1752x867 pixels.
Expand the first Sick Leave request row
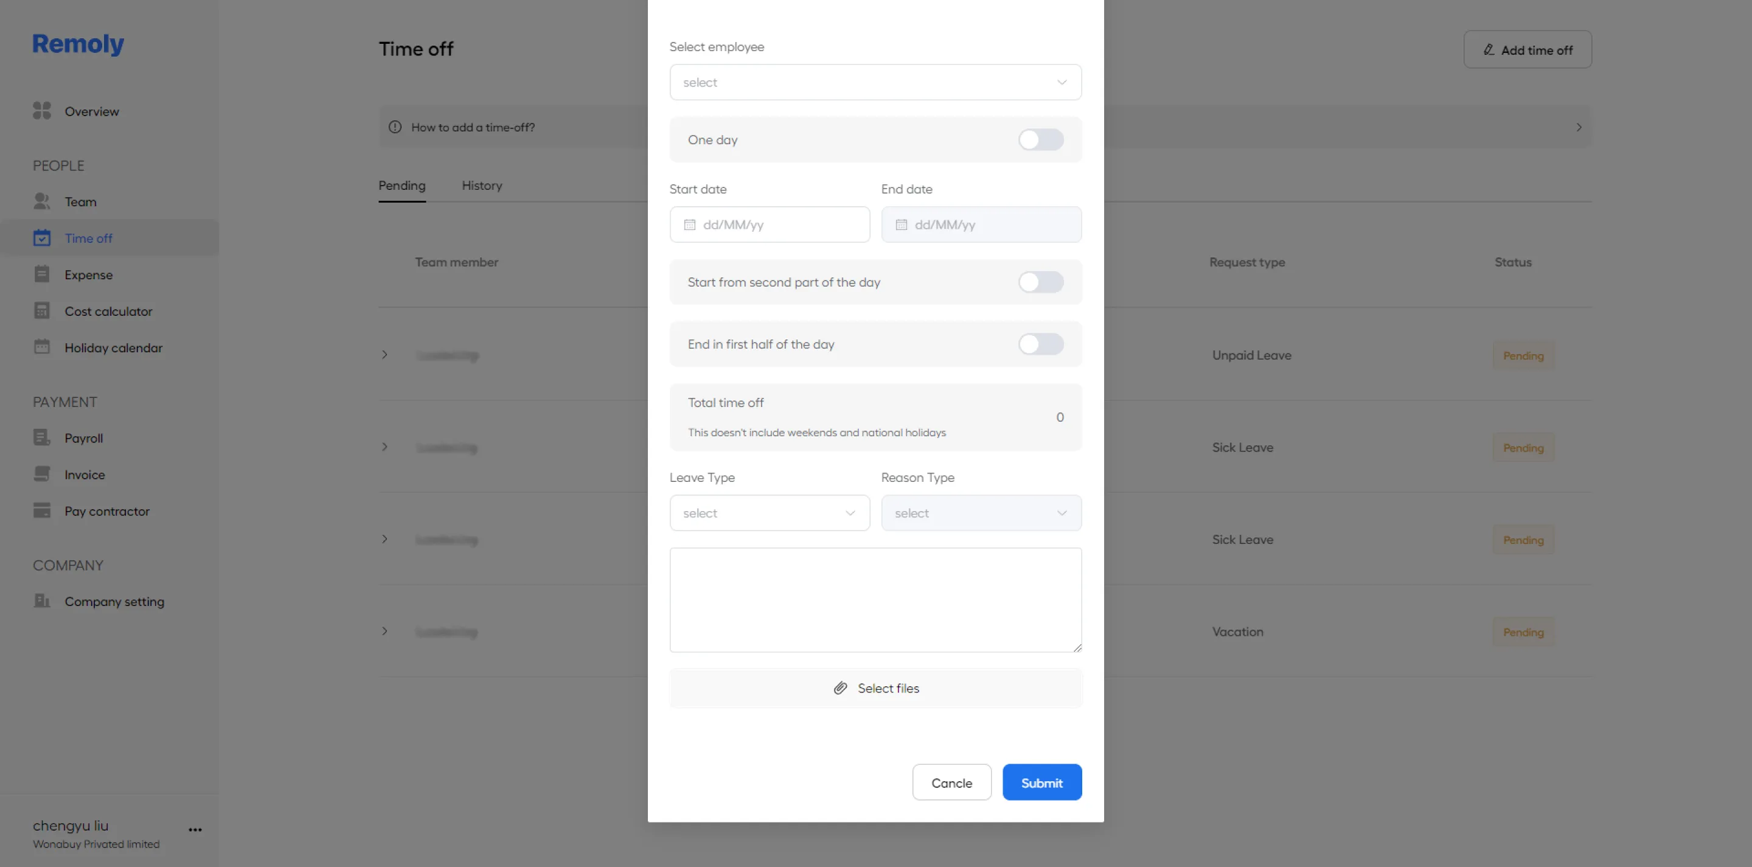385,447
